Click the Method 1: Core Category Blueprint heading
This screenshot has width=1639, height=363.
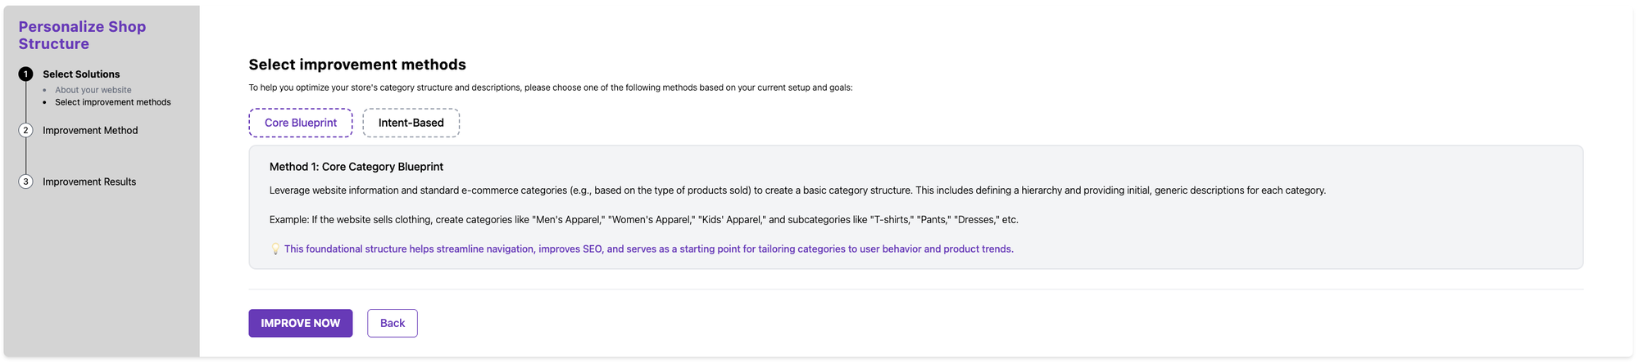(x=356, y=167)
